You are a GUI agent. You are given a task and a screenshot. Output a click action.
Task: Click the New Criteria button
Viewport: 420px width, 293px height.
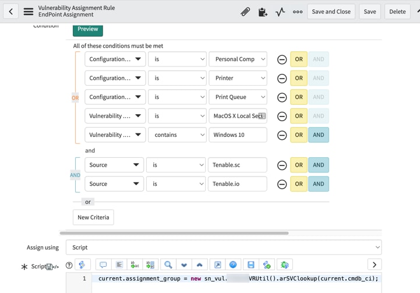pyautogui.click(x=93, y=217)
